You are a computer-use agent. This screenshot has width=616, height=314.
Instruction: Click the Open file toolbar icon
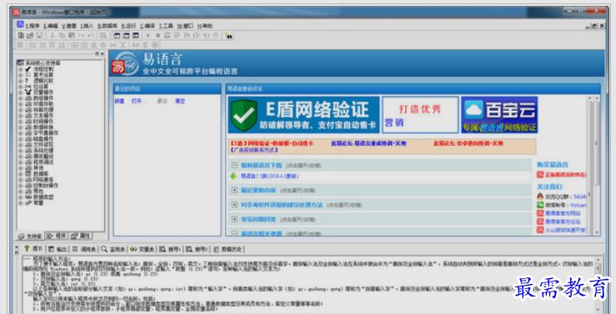[30, 35]
